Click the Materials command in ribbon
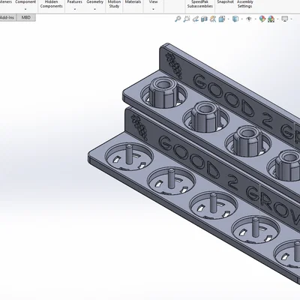300x300 pixels. (133, 2)
